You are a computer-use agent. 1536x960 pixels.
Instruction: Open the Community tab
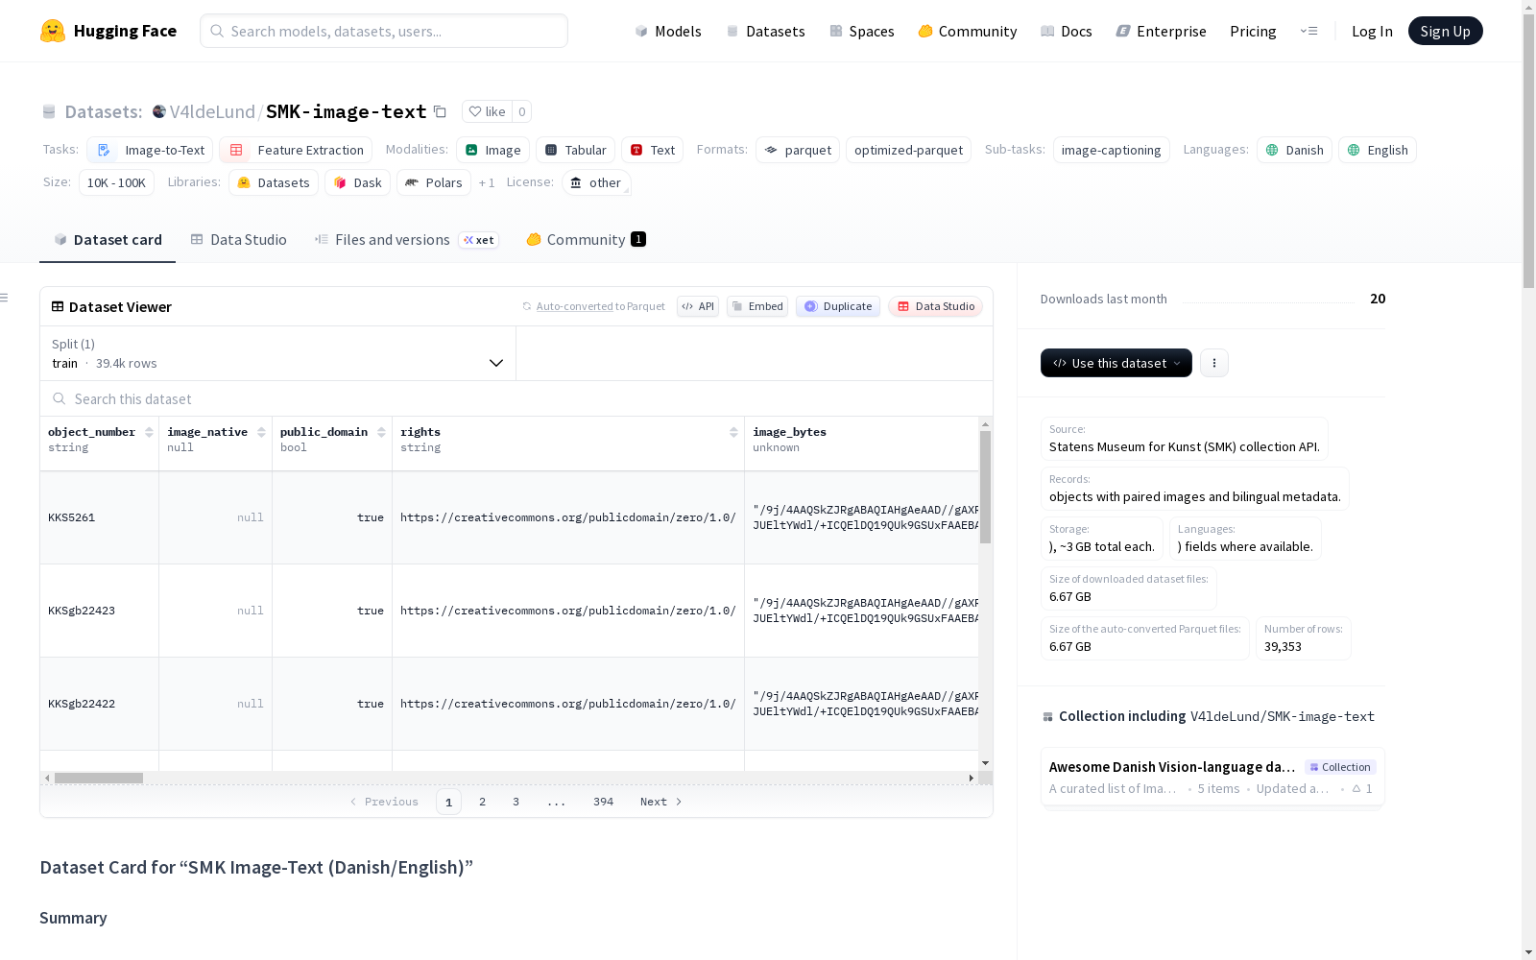point(586,240)
